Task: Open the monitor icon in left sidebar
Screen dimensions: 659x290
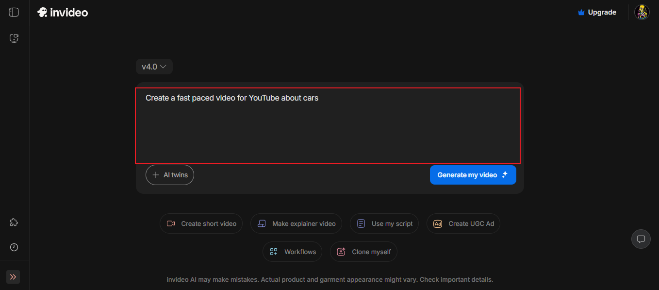Action: [x=14, y=38]
